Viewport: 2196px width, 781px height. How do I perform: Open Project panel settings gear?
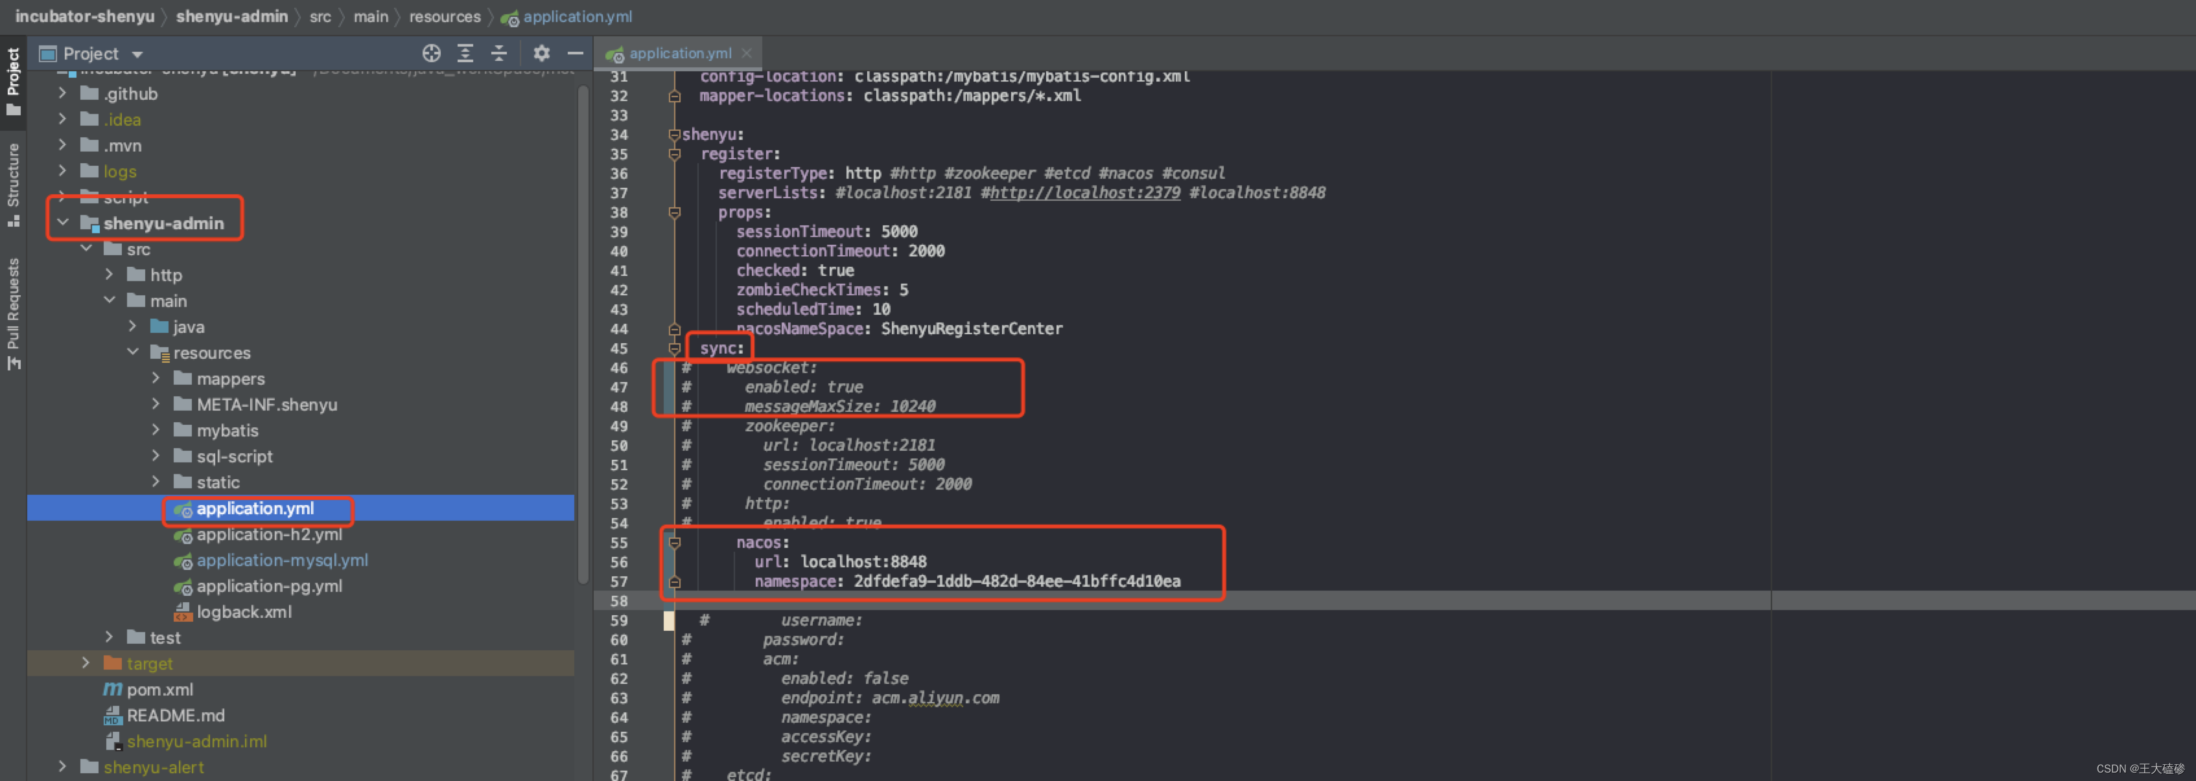pos(541,54)
